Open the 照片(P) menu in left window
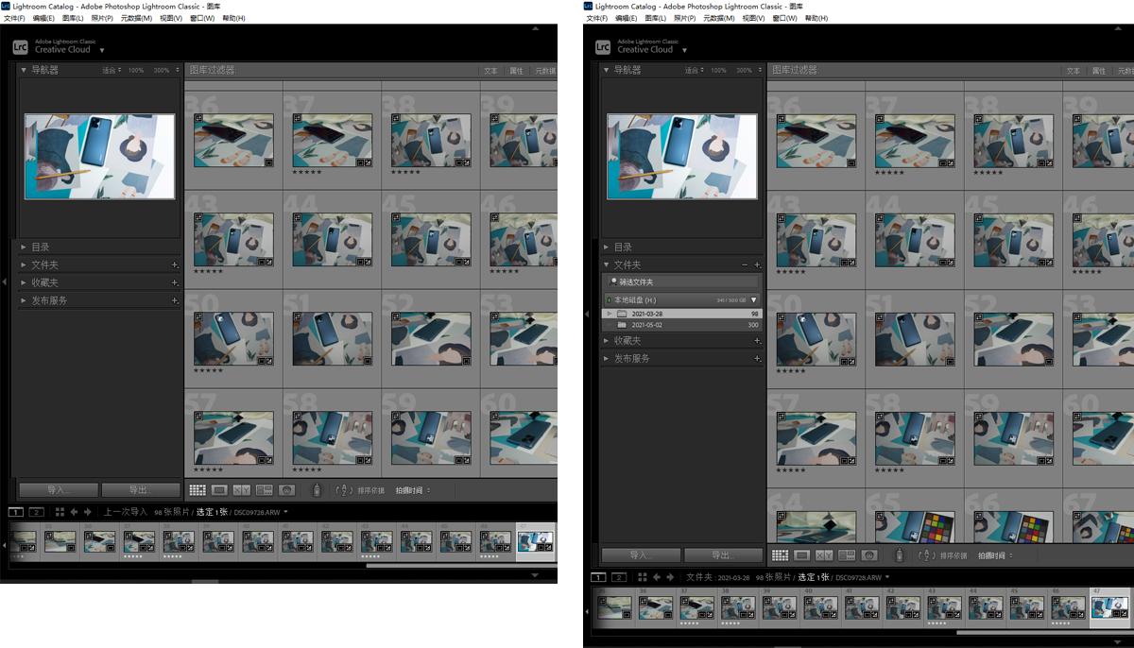Viewport: 1134px width, 648px height. [101, 18]
